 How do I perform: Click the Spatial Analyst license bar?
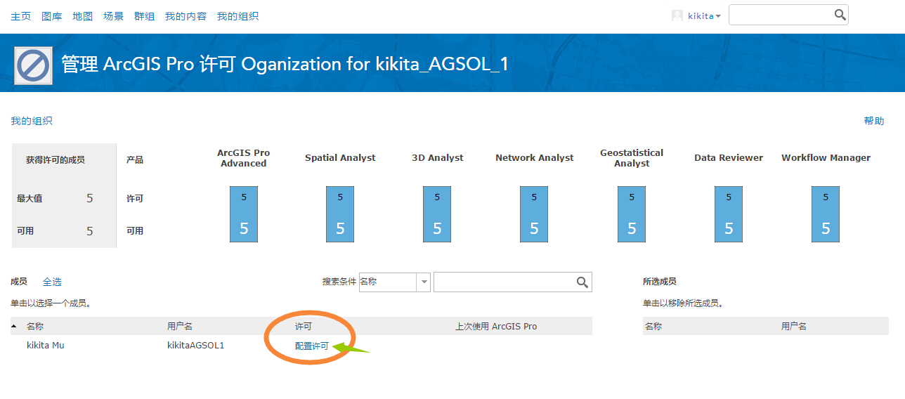(x=340, y=214)
